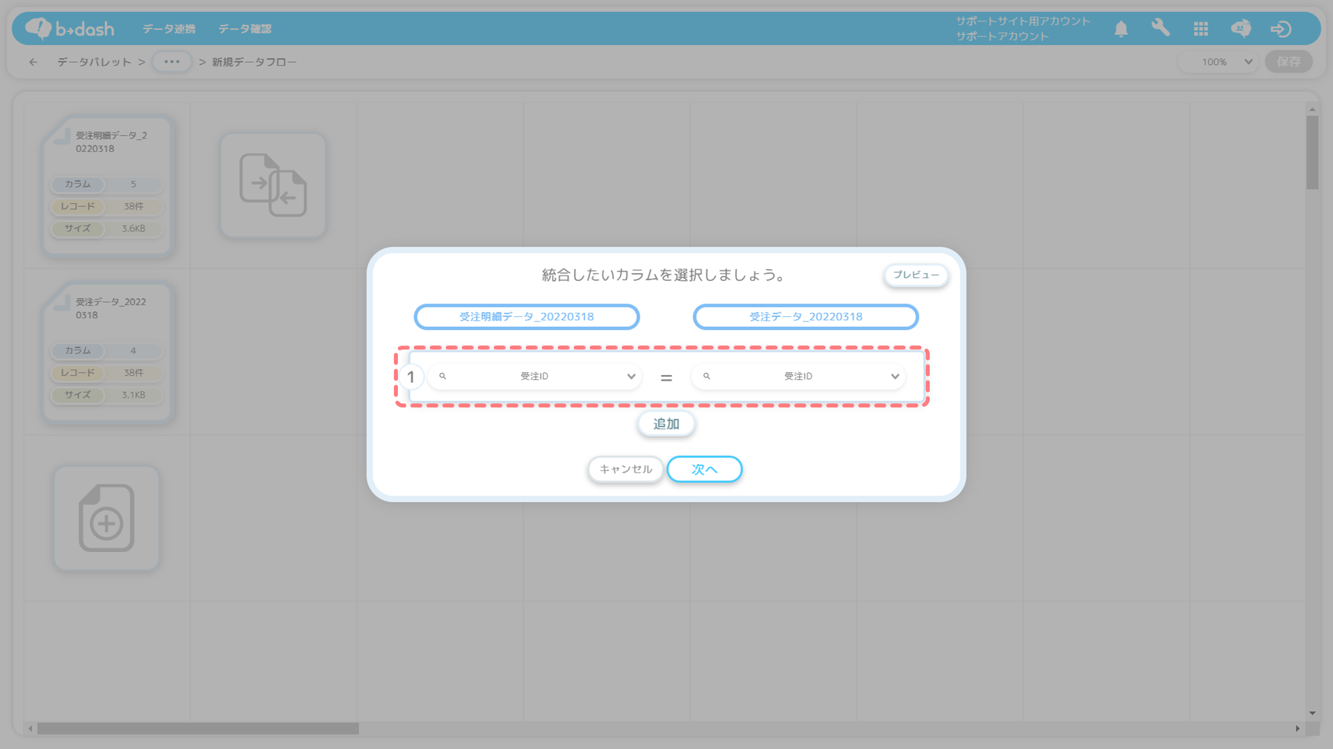
Task: Click the horizontal scrollbar thumb
Action: (198, 729)
